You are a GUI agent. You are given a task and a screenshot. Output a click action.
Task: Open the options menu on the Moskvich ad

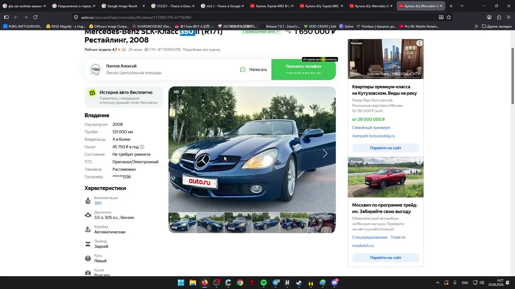click(x=419, y=161)
